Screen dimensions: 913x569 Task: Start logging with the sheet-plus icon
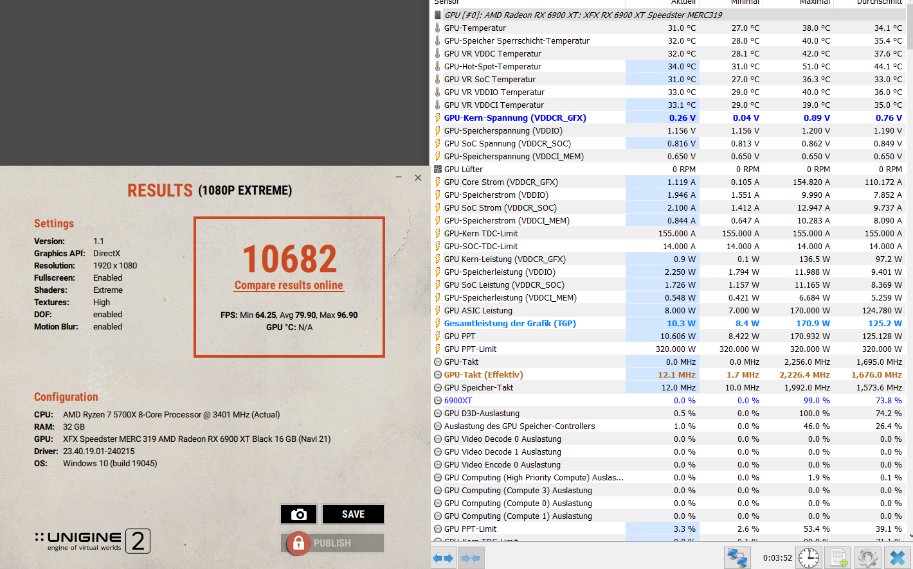(838, 557)
